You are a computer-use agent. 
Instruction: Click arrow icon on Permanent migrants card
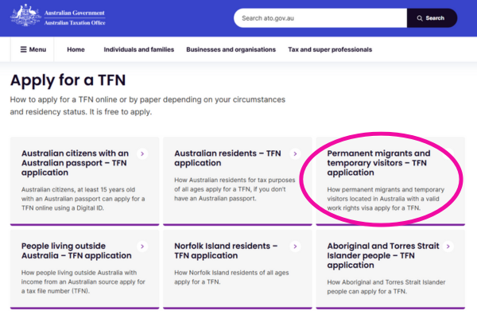448,153
